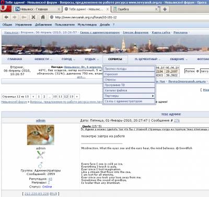This screenshot has width=209, height=197.
Task: Click the admin cat avatar picture
Action: point(41,135)
